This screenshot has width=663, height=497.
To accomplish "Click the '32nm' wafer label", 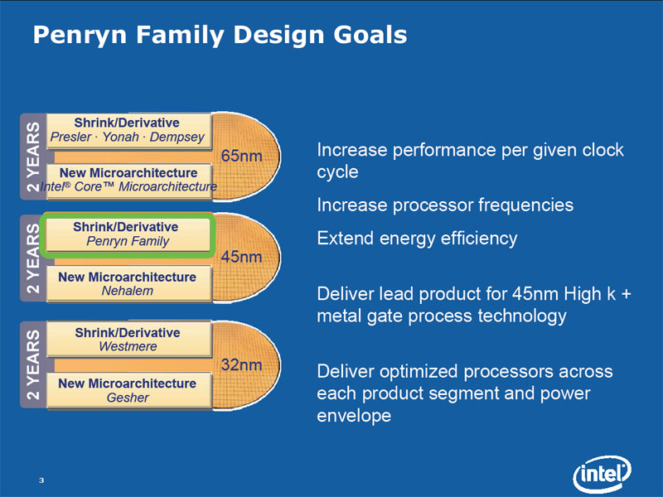I will coord(241,364).
